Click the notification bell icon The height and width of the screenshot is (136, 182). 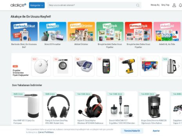(x=180, y=5)
